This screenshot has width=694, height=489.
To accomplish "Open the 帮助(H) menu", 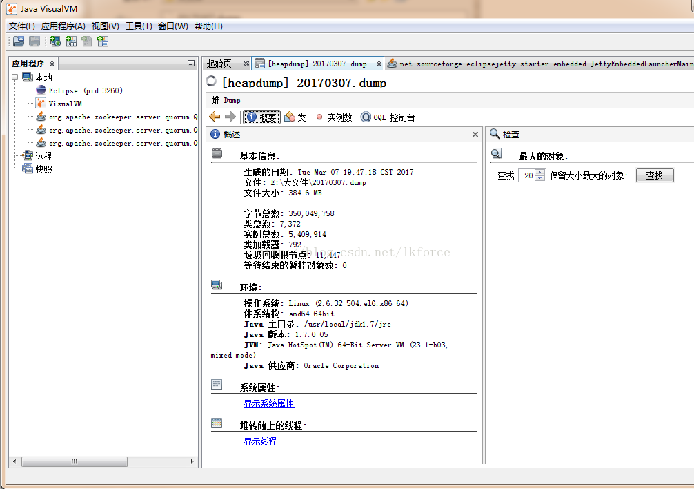I will [208, 26].
